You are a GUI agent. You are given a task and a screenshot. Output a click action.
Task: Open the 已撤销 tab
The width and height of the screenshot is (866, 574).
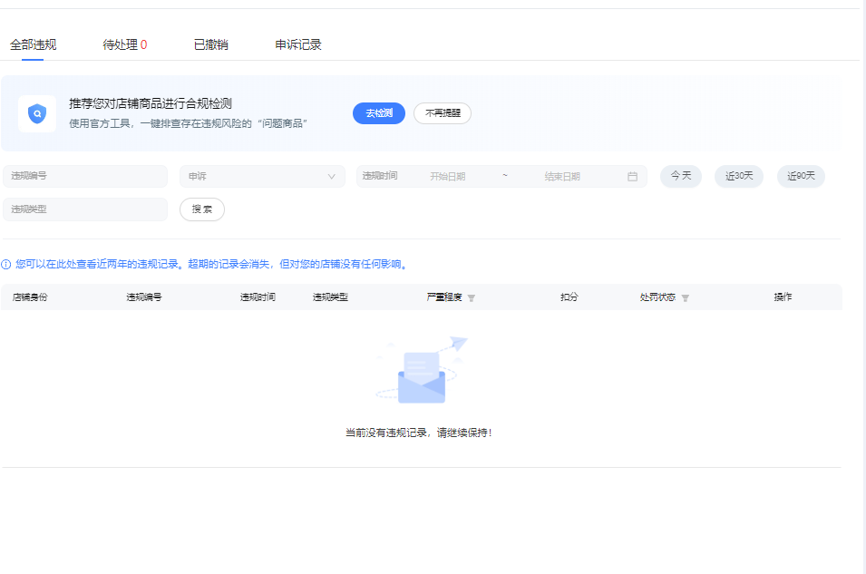[210, 44]
